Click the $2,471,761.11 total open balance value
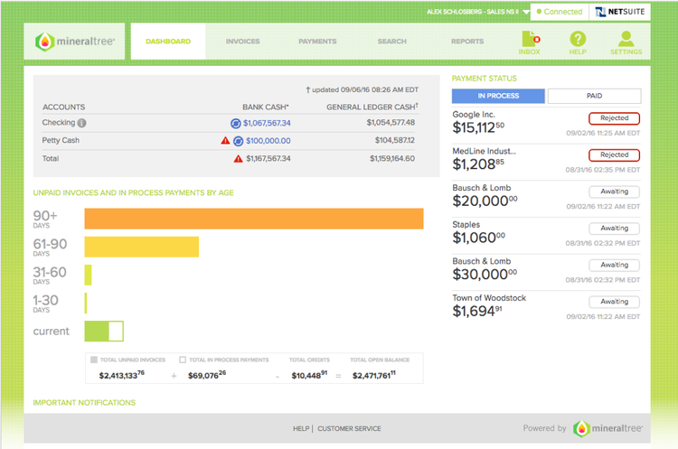 374,375
